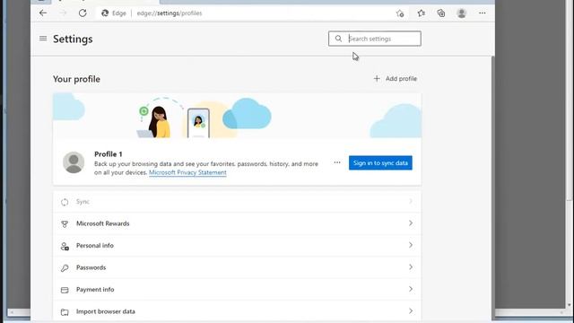The width and height of the screenshot is (574, 323).
Task: Open the profile avatar in the toolbar
Action: pyautogui.click(x=462, y=13)
